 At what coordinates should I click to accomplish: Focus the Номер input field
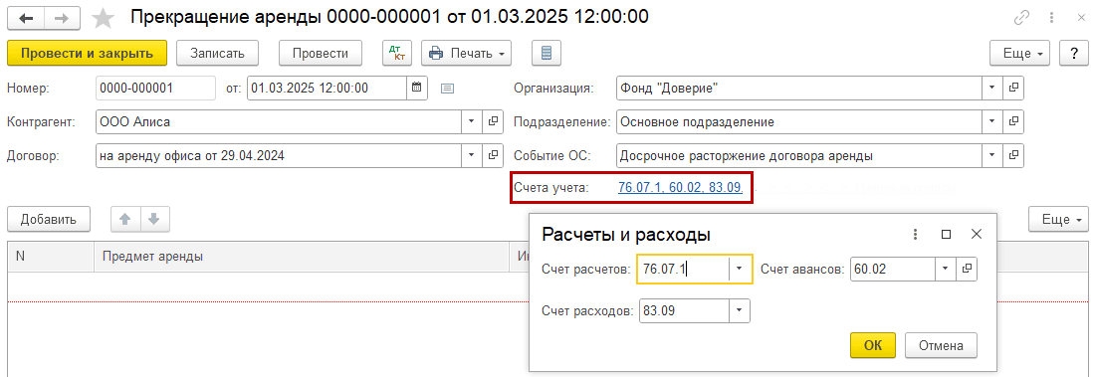155,88
